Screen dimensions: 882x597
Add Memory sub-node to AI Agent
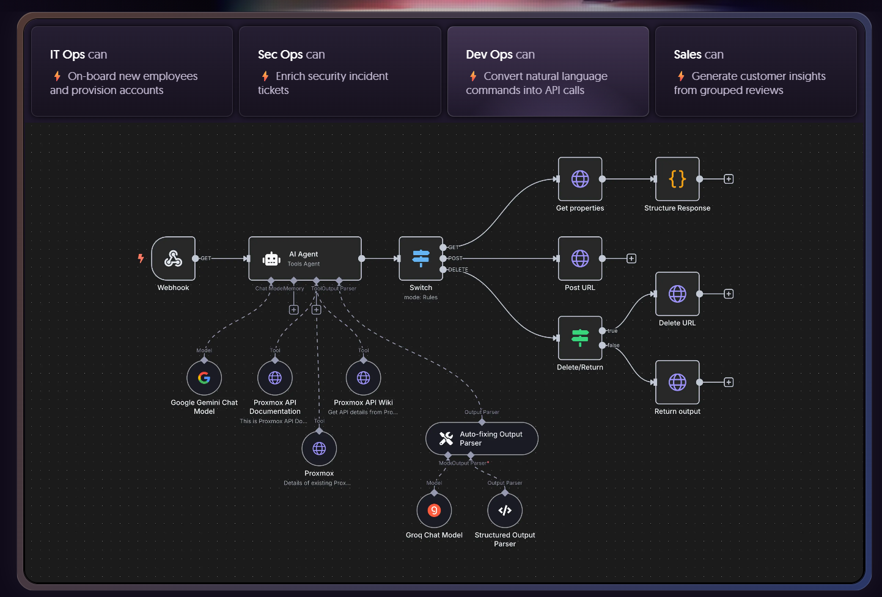click(293, 309)
